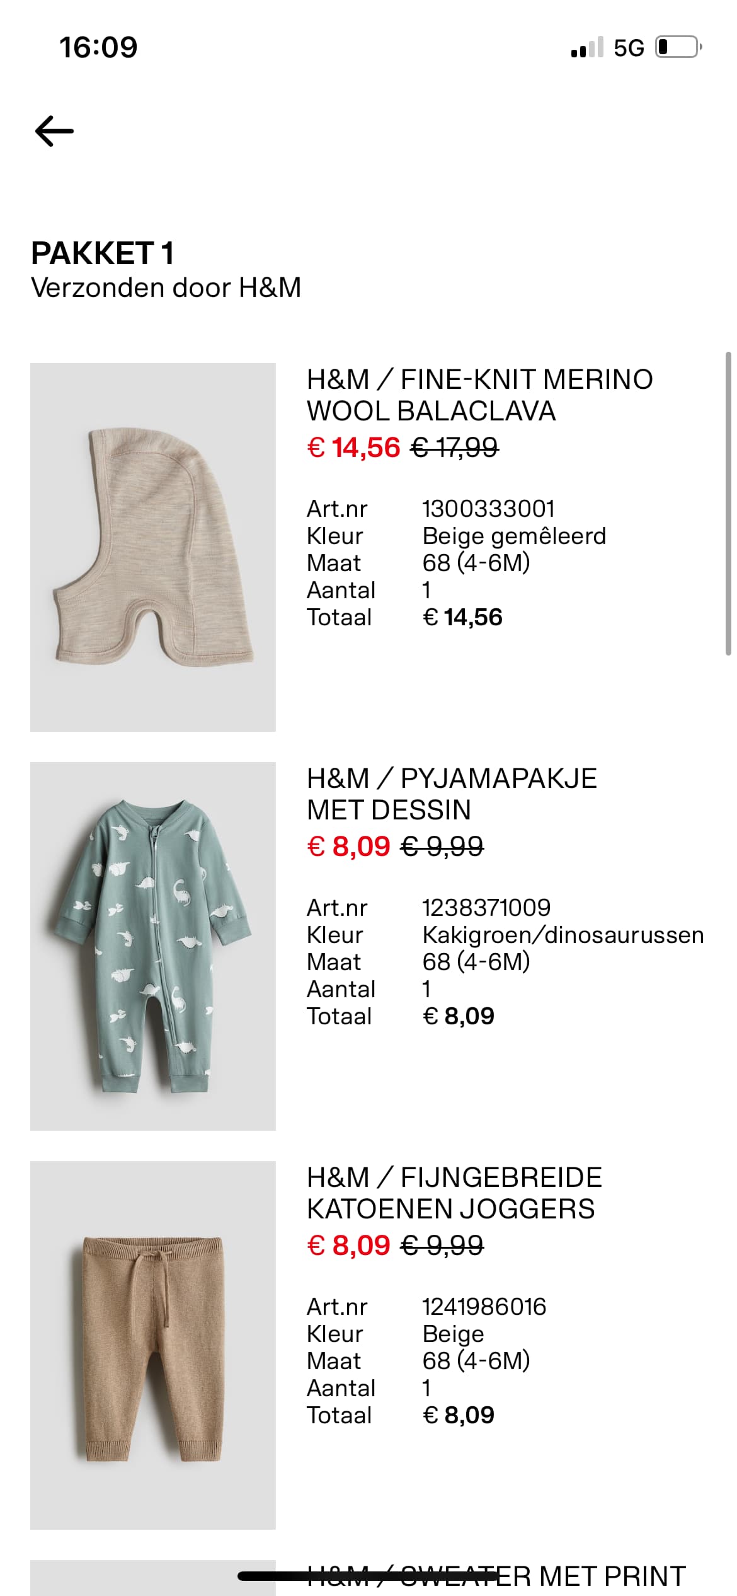Open the beige joggers product image
The height and width of the screenshot is (1596, 737).
(153, 1344)
